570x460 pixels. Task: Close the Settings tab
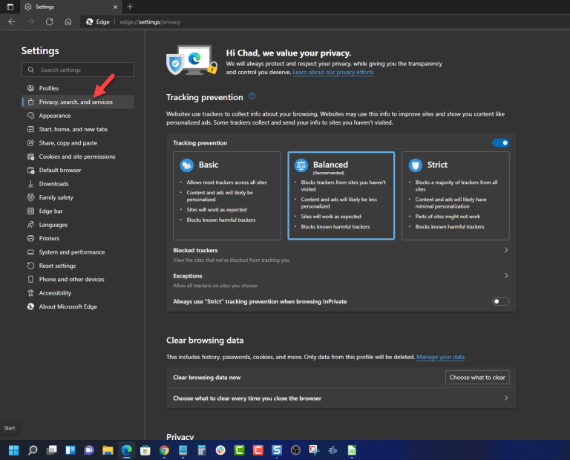click(115, 7)
